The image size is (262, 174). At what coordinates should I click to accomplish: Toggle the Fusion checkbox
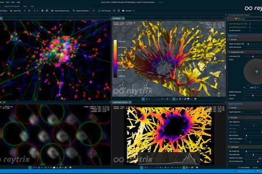click(x=245, y=99)
